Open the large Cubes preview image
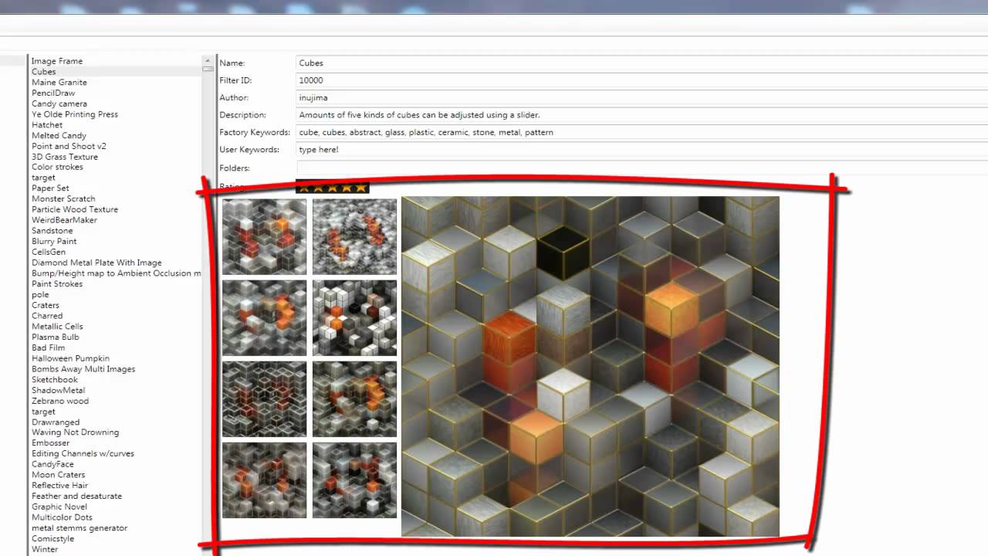Screen dimensions: 988x556 590,366
